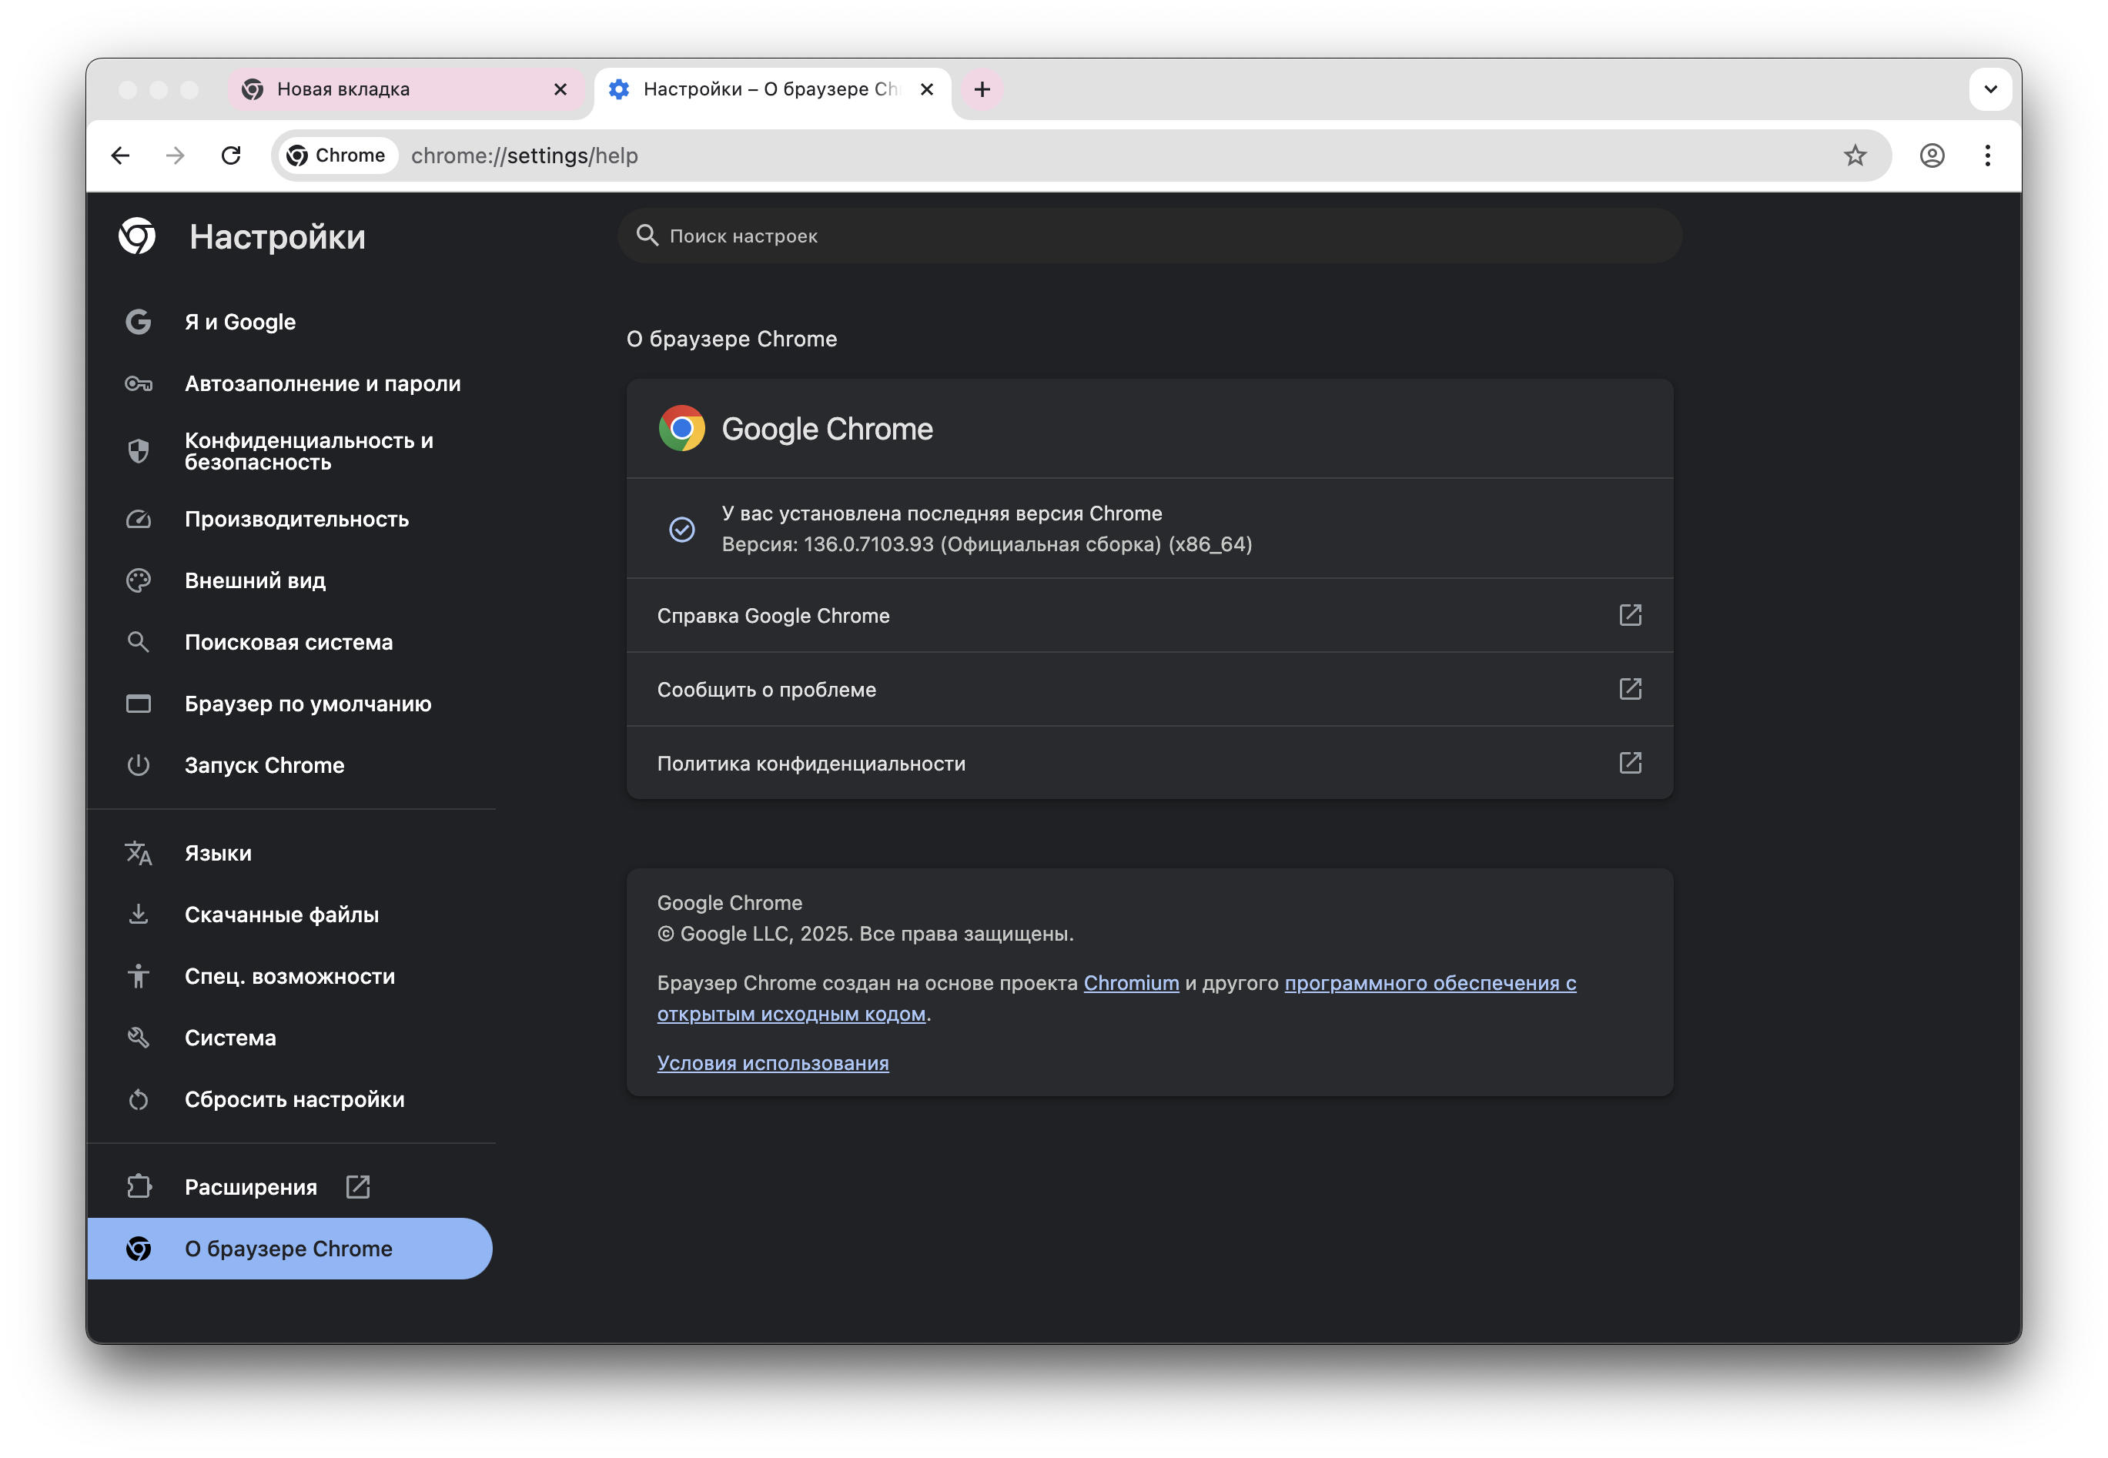Open Языки section
This screenshot has height=1458, width=2108.
[217, 853]
